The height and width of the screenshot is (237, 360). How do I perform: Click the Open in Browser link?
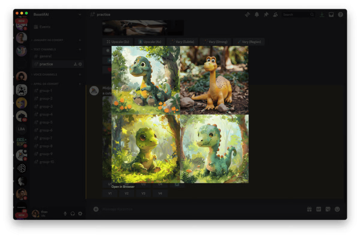click(x=123, y=187)
